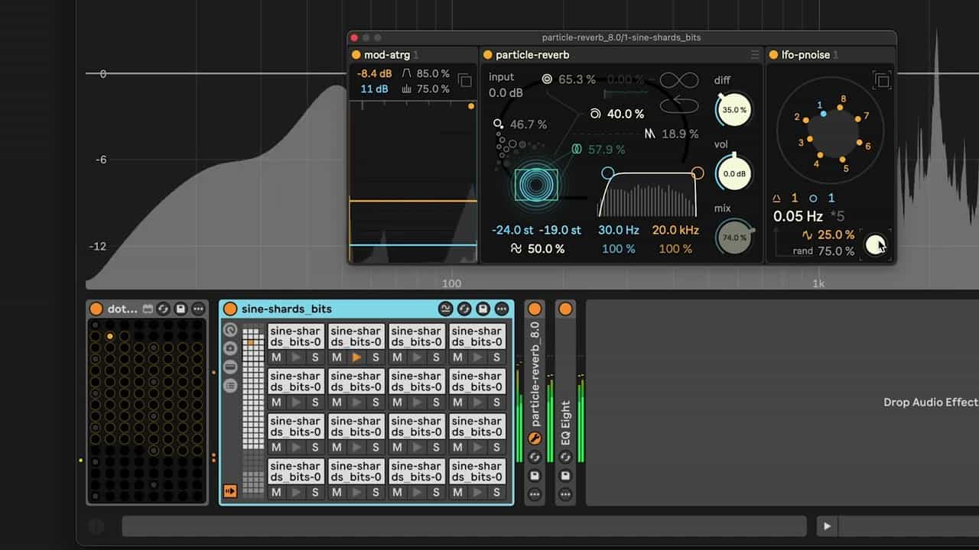Click the pop-out icon in mod-atrg panel
The image size is (979, 550).
(x=464, y=80)
